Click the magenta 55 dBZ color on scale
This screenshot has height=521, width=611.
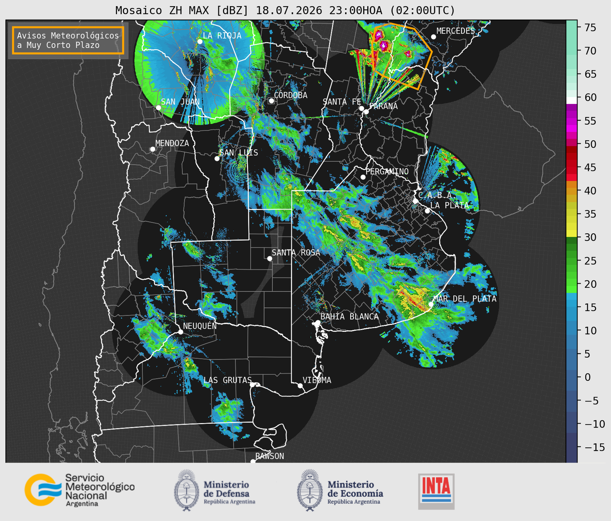tap(572, 121)
